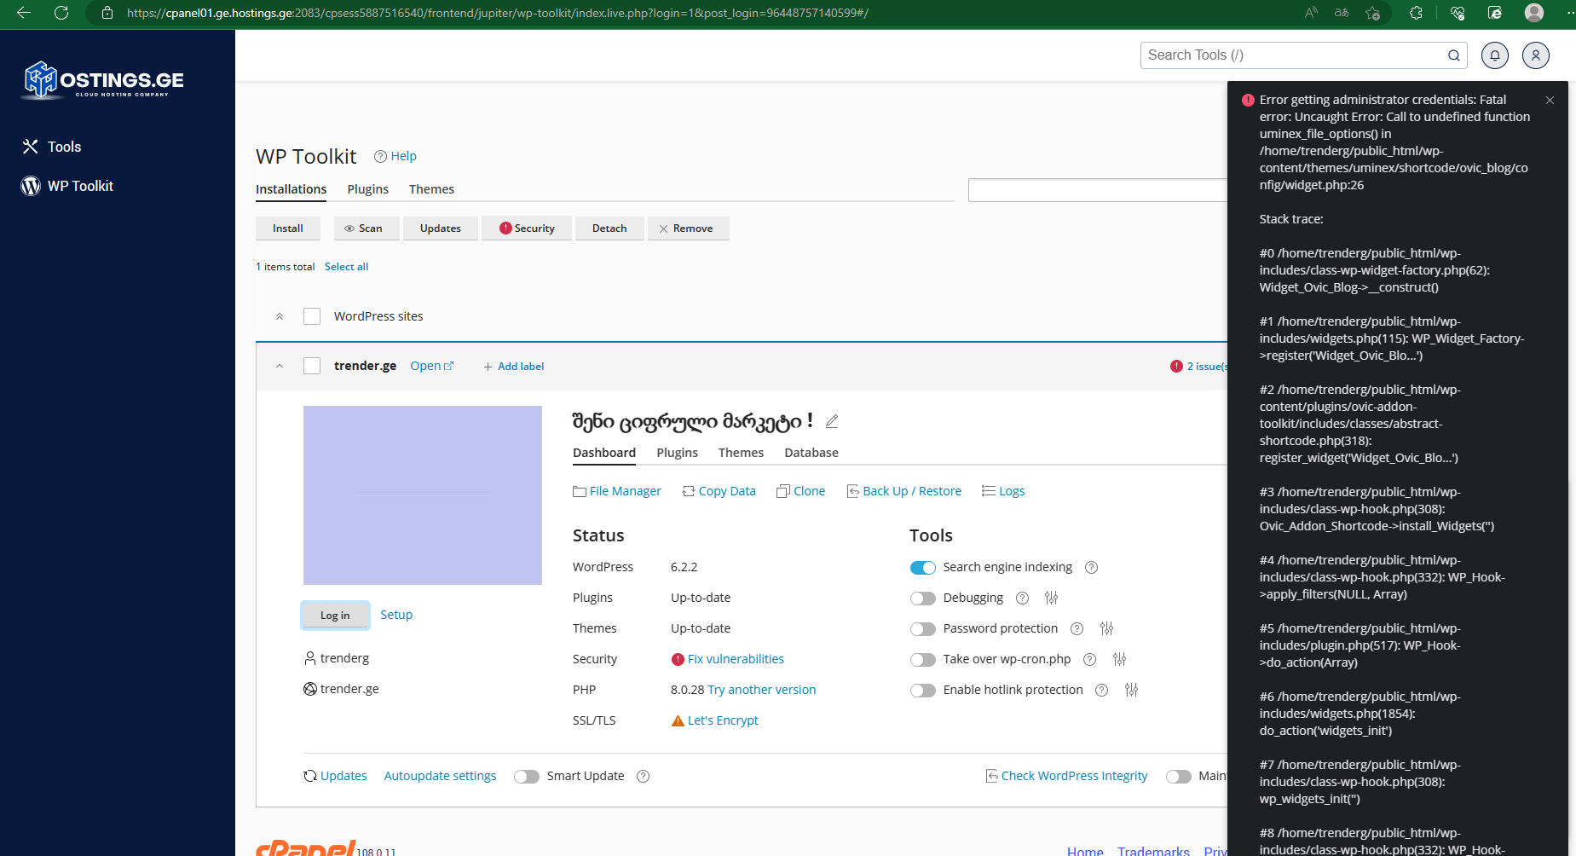Viewport: 1576px width, 856px height.
Task: Check the WordPress sites checkbox
Action: [312, 316]
